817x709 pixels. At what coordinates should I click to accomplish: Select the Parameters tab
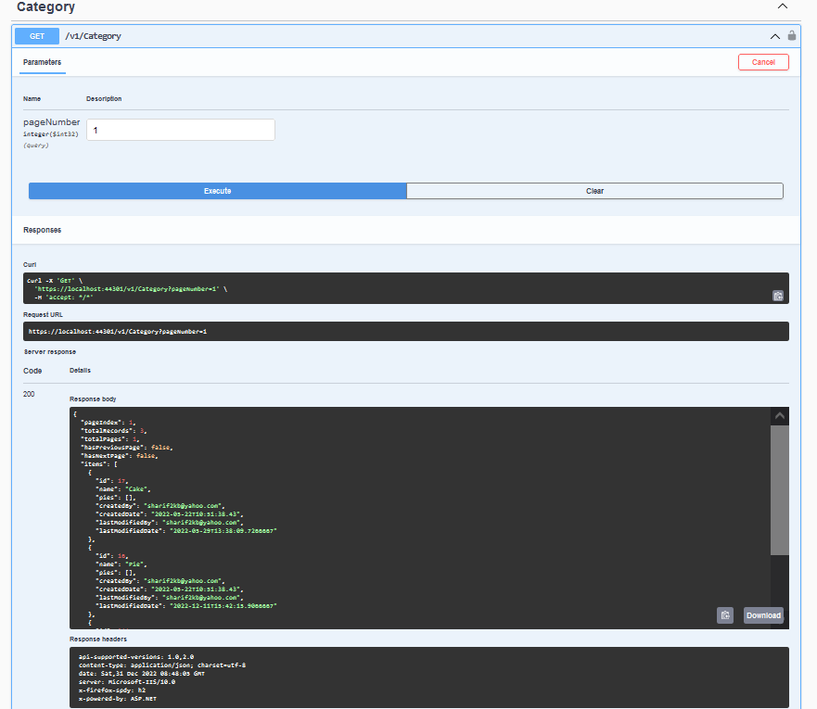43,62
